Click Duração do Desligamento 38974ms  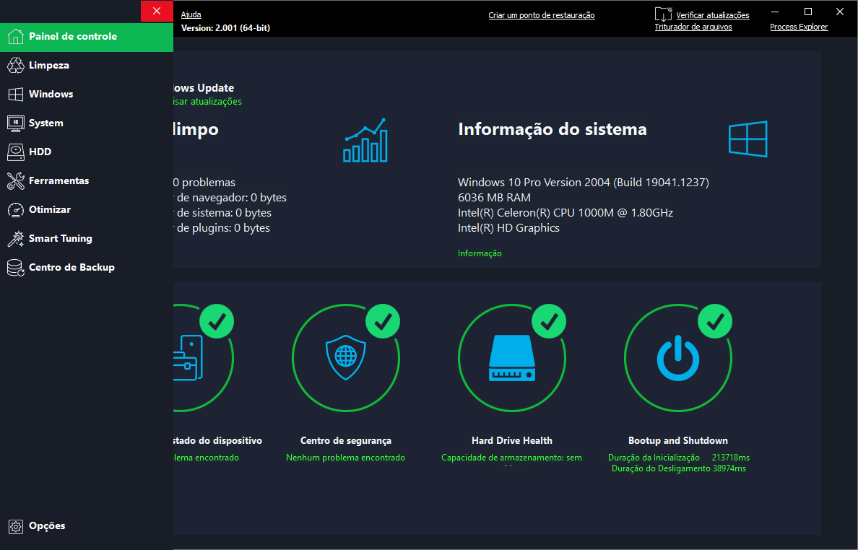point(678,468)
